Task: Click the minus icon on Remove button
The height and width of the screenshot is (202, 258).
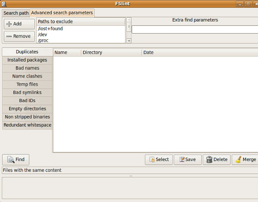Action: [x=9, y=37]
